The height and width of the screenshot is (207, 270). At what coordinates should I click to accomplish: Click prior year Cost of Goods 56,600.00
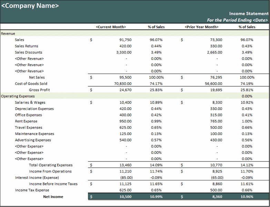pyautogui.click(x=214, y=84)
